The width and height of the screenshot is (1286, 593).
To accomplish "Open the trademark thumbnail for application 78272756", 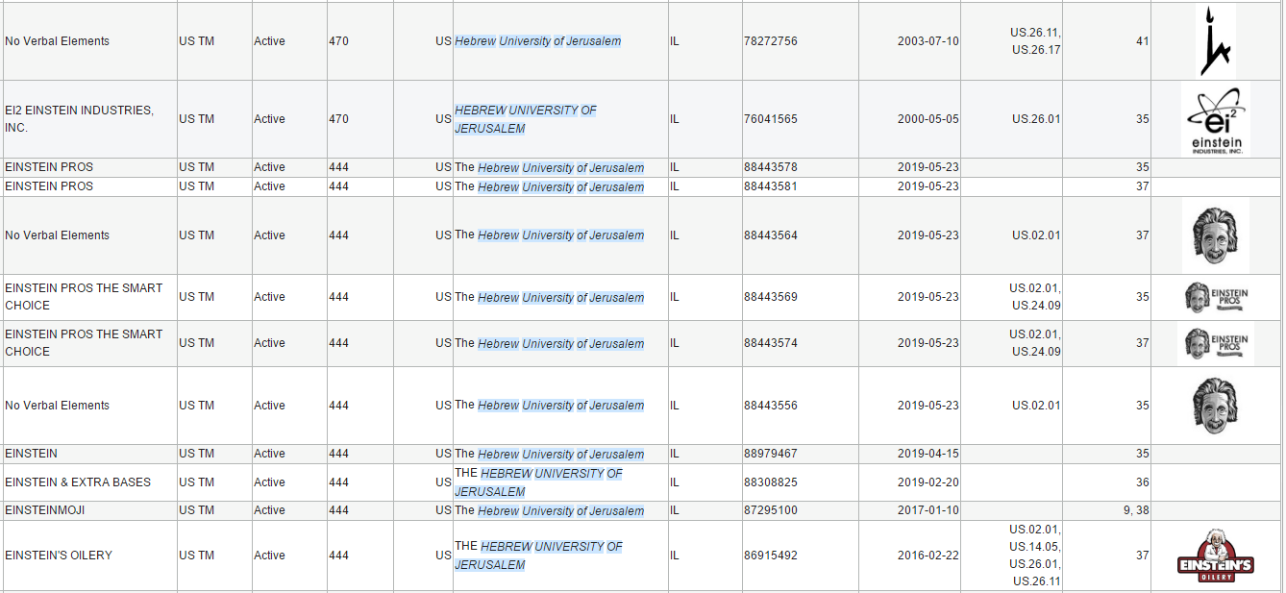I will point(1216,41).
